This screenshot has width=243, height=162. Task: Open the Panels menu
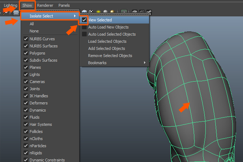(x=64, y=5)
